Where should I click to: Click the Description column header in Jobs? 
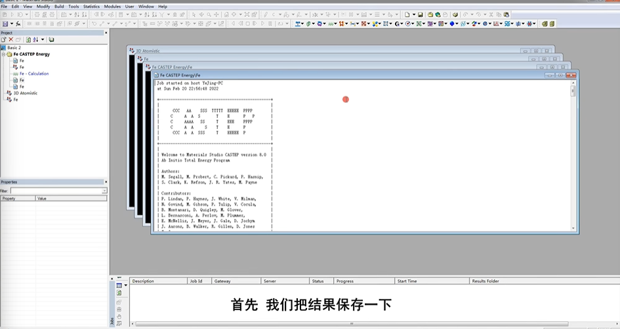point(158,281)
